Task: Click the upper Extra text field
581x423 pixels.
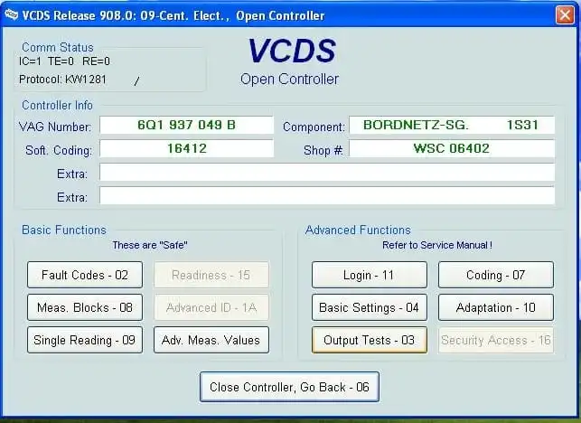Action: [327, 172]
